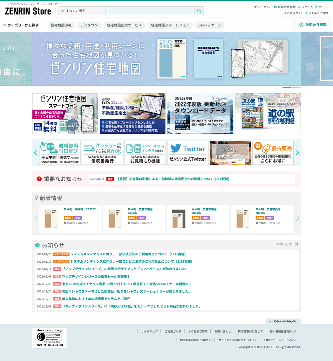Open クレジット領収書発行 banner
The width and height of the screenshot is (333, 361).
[103, 153]
